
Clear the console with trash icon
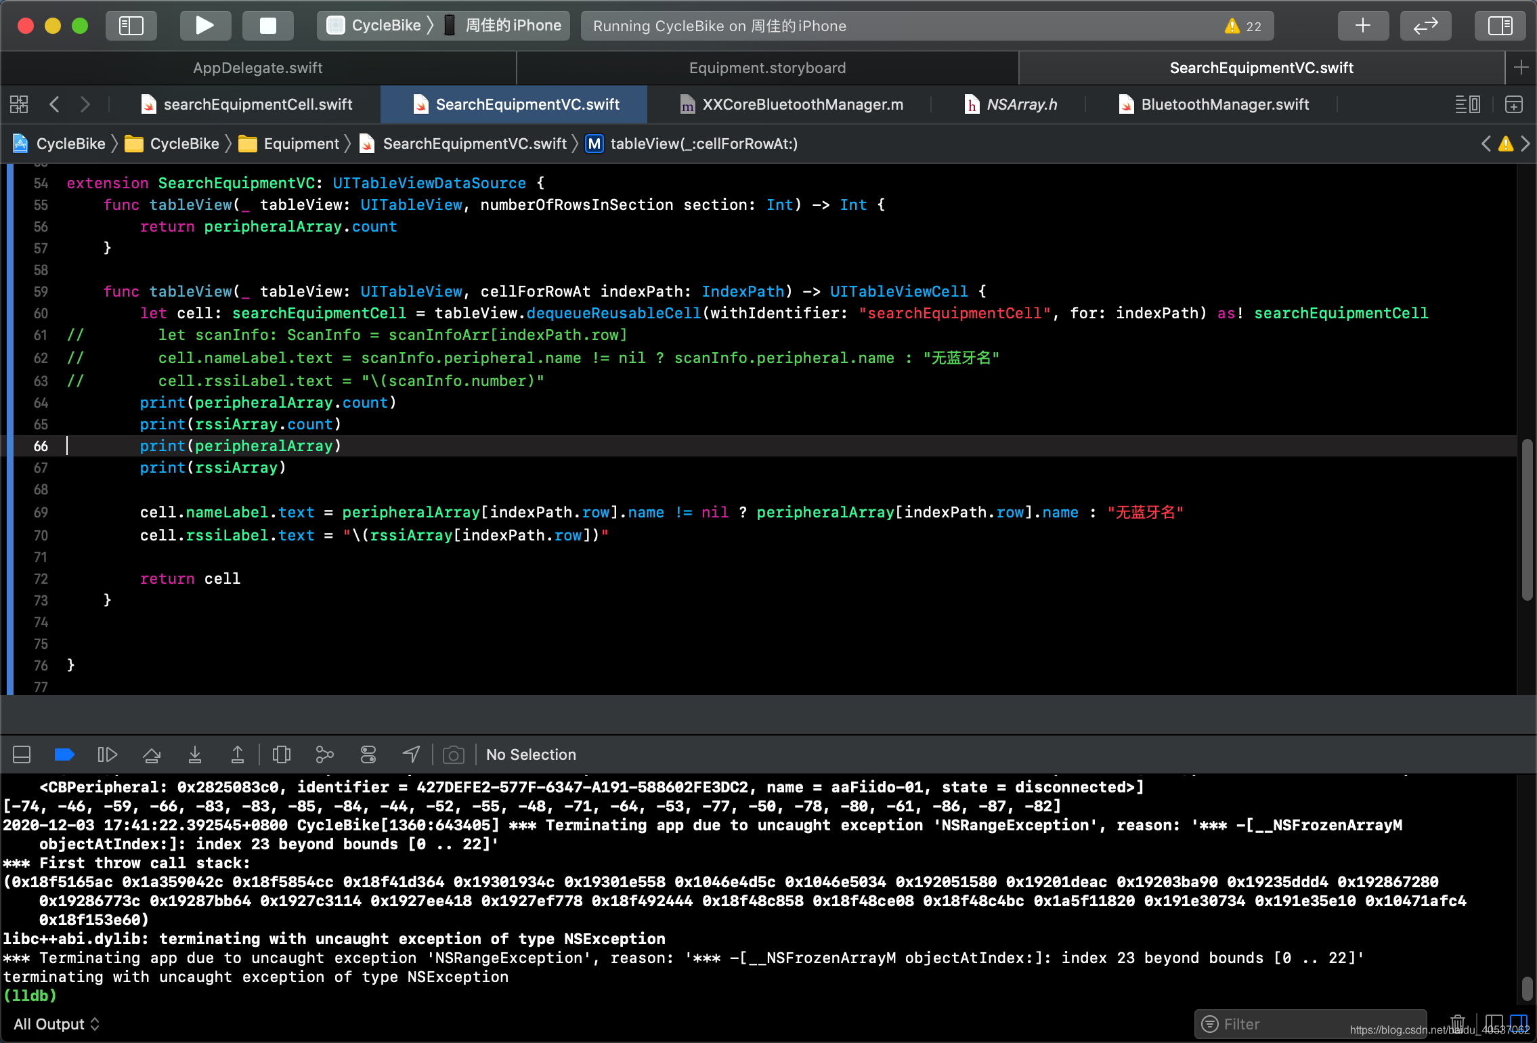[x=1458, y=1024]
